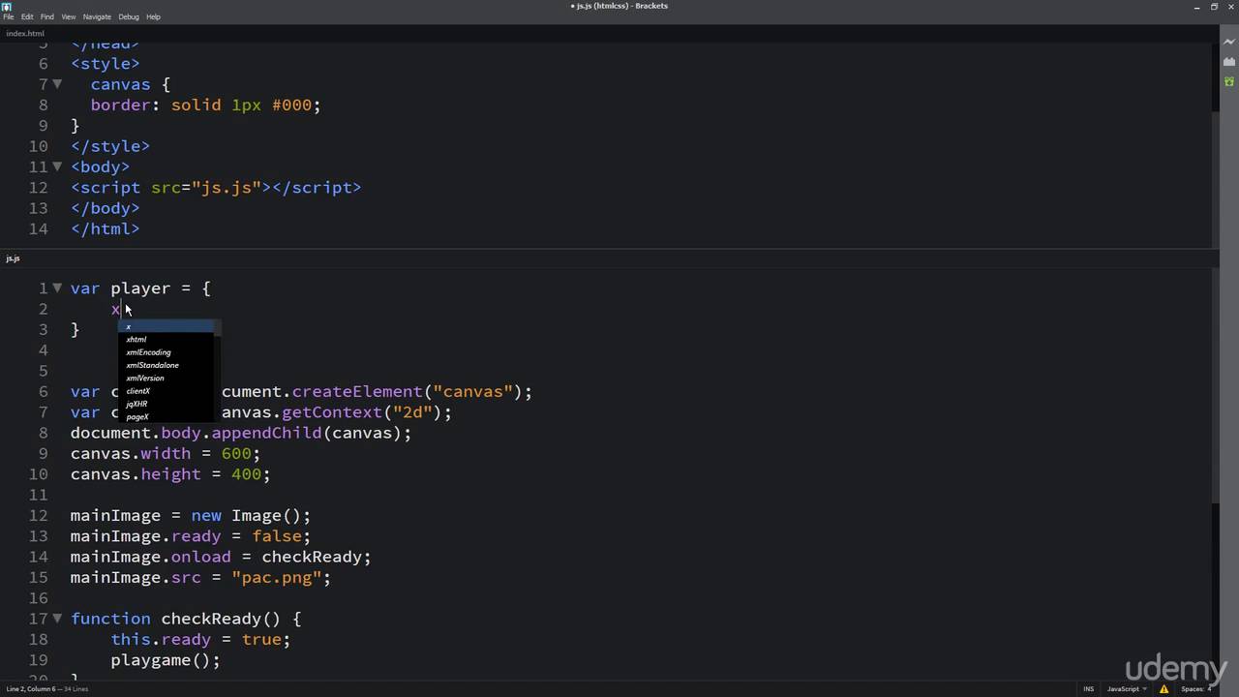The height and width of the screenshot is (697, 1239).
Task: Open the Edit menu
Action: pyautogui.click(x=27, y=16)
